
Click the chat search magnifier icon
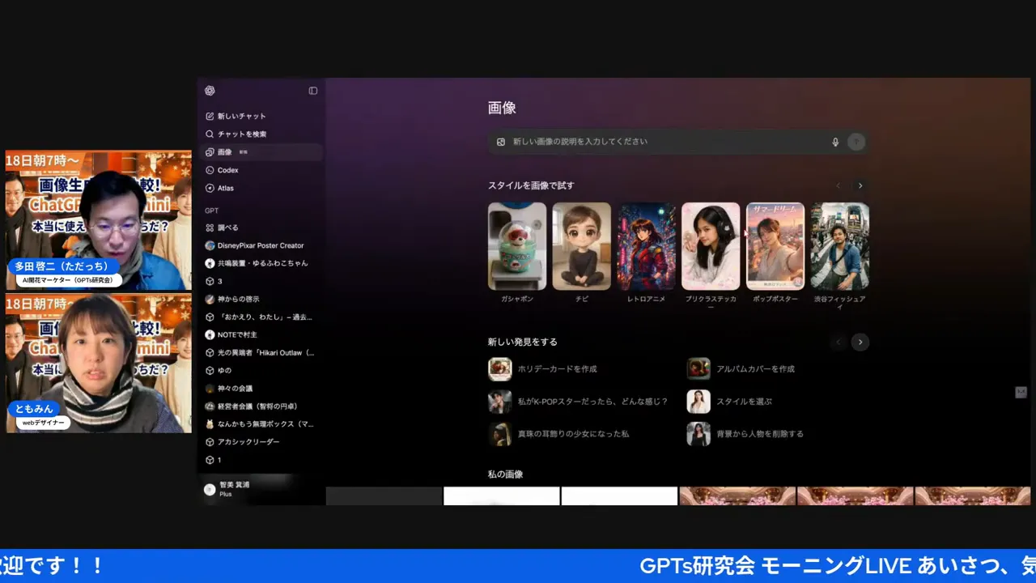[210, 134]
